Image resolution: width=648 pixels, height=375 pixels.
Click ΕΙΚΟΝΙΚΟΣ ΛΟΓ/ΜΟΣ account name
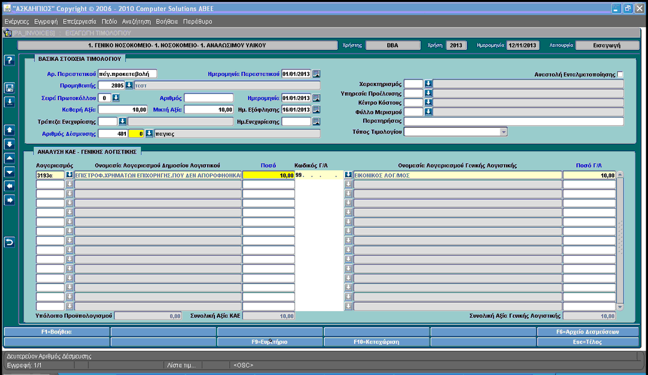pyautogui.click(x=458, y=175)
